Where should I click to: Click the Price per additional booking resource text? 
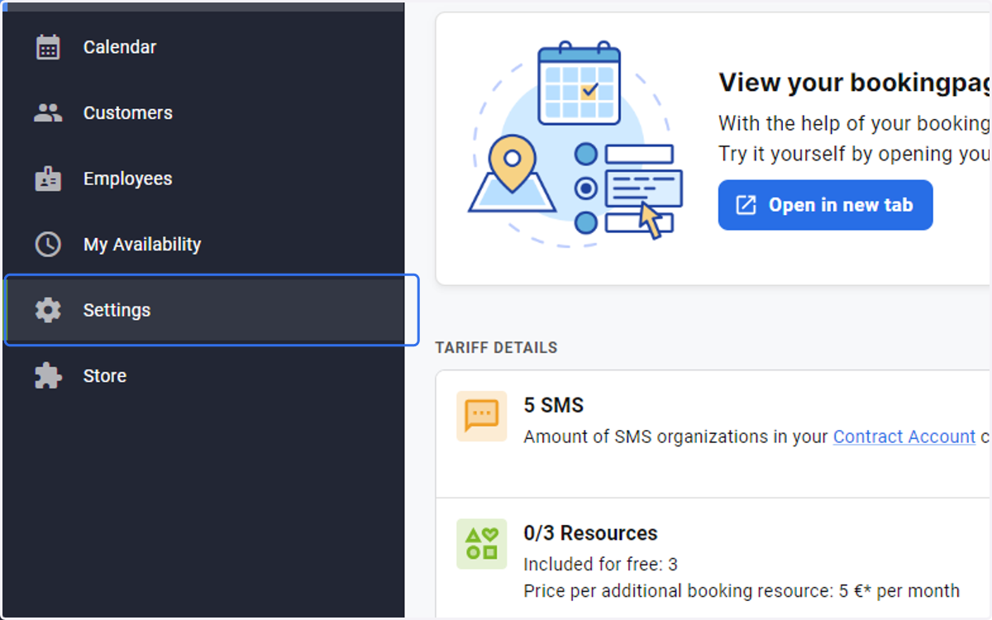click(742, 591)
